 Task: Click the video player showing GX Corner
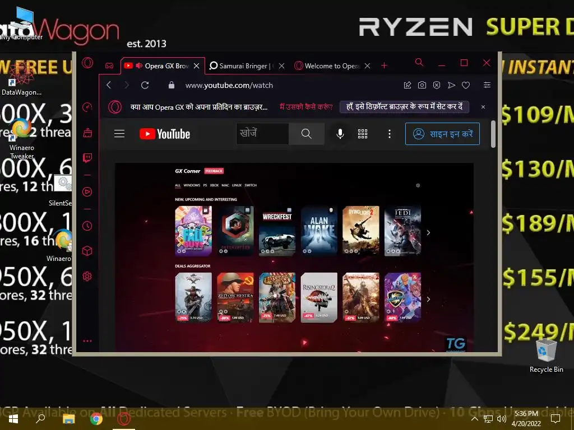pyautogui.click(x=294, y=258)
